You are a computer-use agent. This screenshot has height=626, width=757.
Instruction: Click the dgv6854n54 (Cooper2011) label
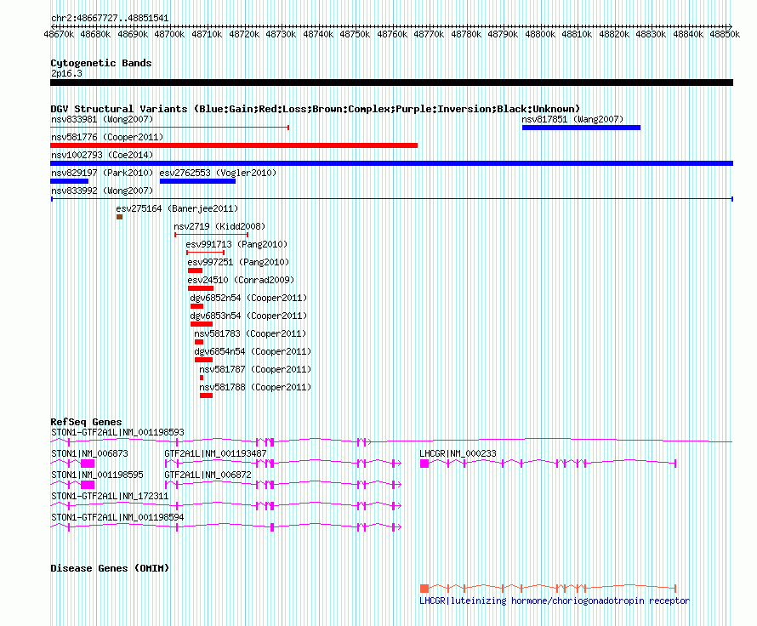click(253, 351)
